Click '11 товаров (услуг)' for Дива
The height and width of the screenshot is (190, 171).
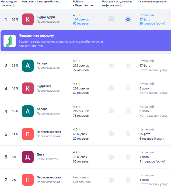click(152, 161)
